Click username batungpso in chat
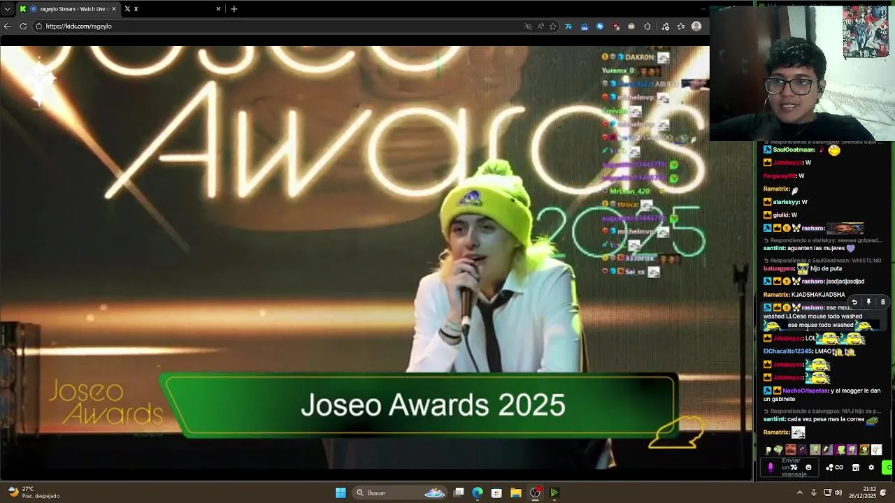The height and width of the screenshot is (503, 895). point(778,268)
